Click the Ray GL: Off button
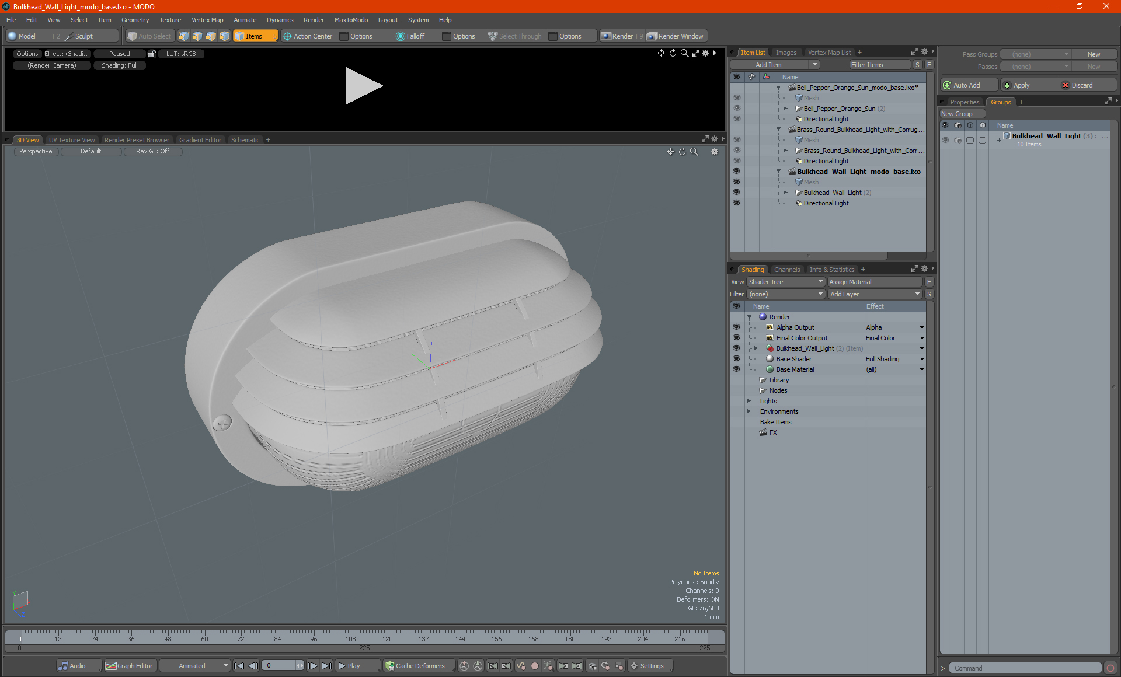The height and width of the screenshot is (677, 1121). click(x=153, y=151)
